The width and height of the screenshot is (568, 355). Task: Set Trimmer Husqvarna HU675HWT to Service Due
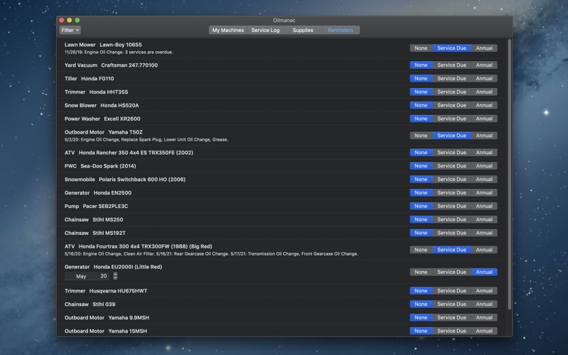(452, 291)
